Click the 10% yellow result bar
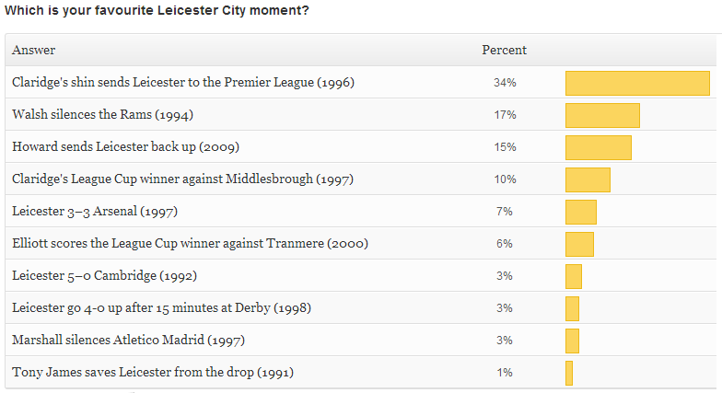 tap(588, 180)
